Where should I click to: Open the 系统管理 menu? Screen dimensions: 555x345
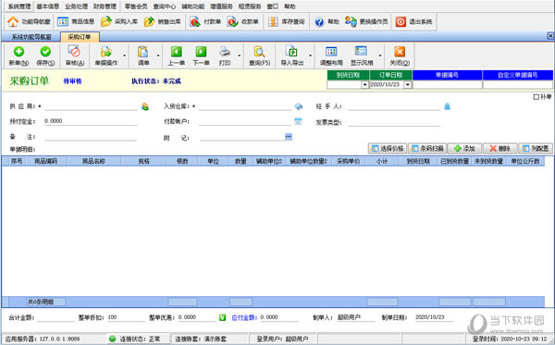(x=19, y=6)
